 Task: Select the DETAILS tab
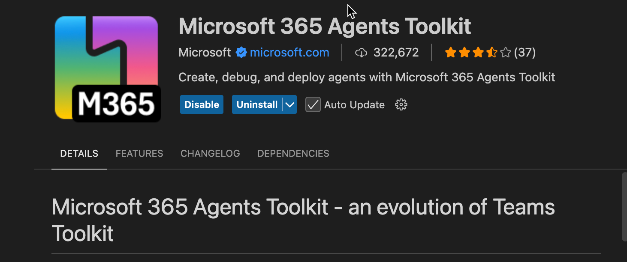pyautogui.click(x=79, y=154)
